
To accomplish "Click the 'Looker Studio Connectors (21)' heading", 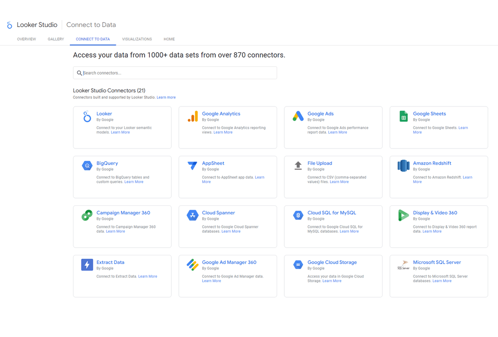I will pyautogui.click(x=109, y=91).
